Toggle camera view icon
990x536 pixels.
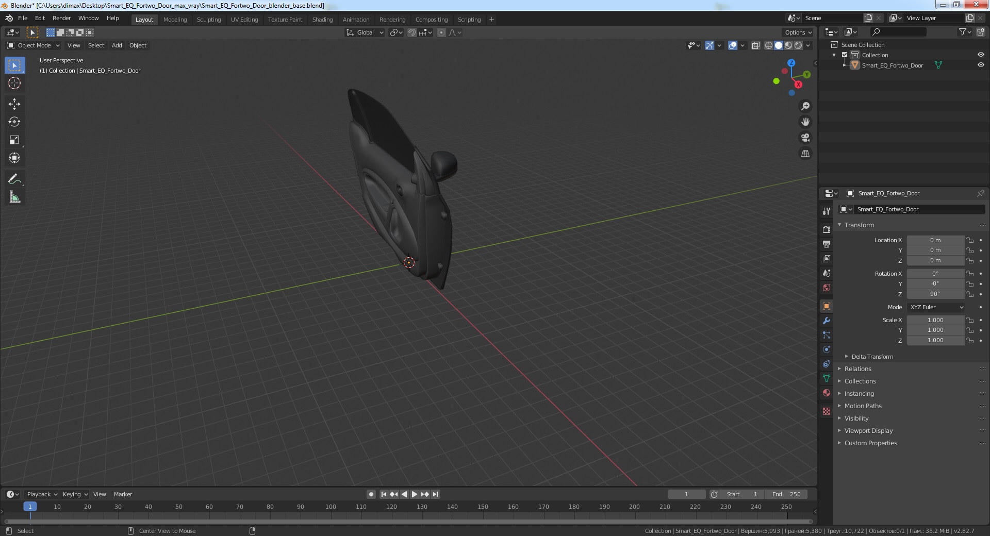point(805,138)
